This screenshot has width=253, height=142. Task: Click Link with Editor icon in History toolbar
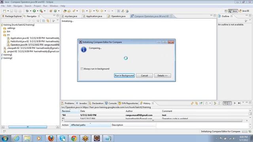(196, 103)
